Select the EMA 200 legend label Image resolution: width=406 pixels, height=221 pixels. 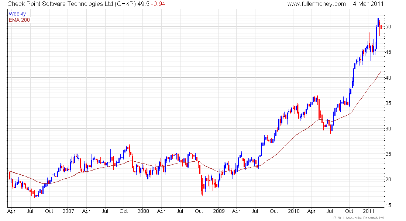(x=19, y=20)
